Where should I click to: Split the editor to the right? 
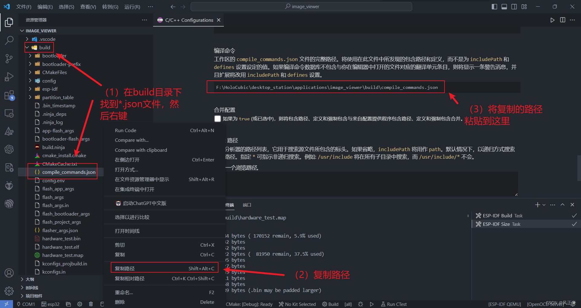pos(563,20)
